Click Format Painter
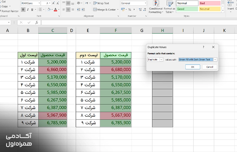 point(10,11)
